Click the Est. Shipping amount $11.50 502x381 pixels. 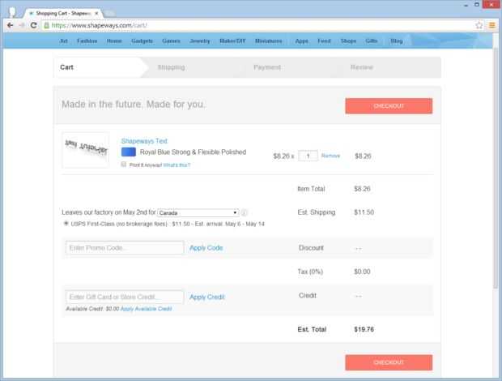click(x=364, y=212)
